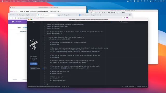Open Spotlight search icon
Image resolution: width=166 pixels, height=93 pixels.
[148, 1]
